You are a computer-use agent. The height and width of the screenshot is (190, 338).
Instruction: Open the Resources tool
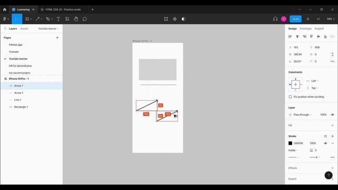click(x=67, y=19)
